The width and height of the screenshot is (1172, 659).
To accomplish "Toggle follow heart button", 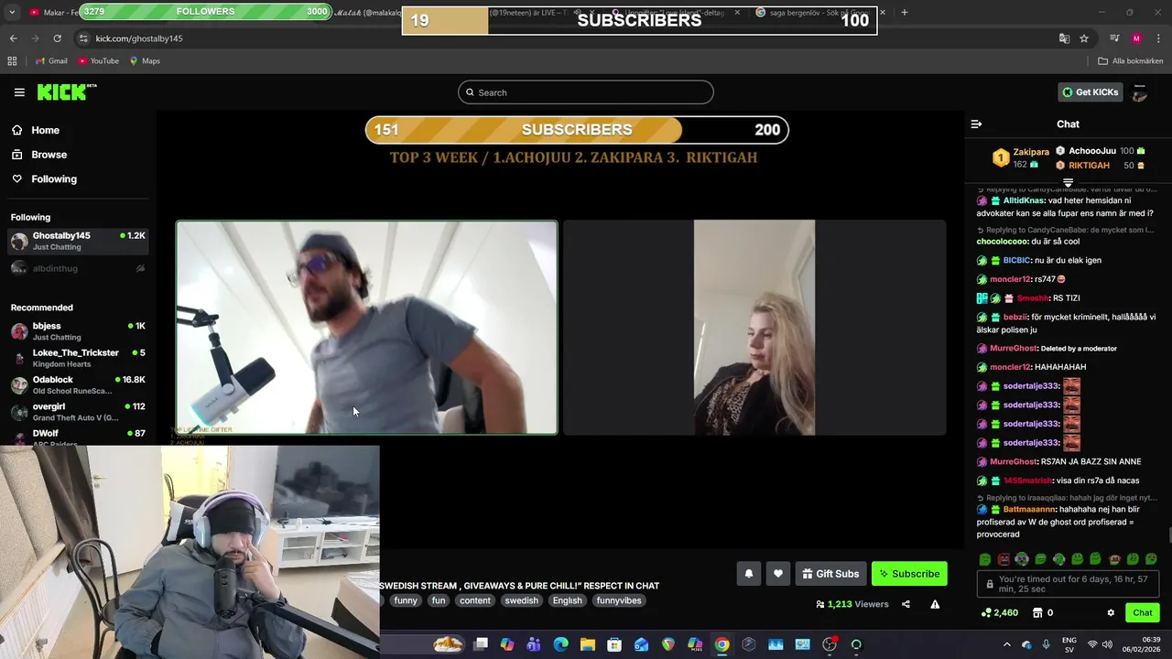I will 778,574.
